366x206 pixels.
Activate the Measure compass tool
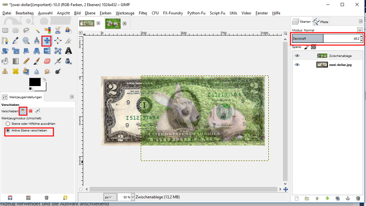point(37,41)
